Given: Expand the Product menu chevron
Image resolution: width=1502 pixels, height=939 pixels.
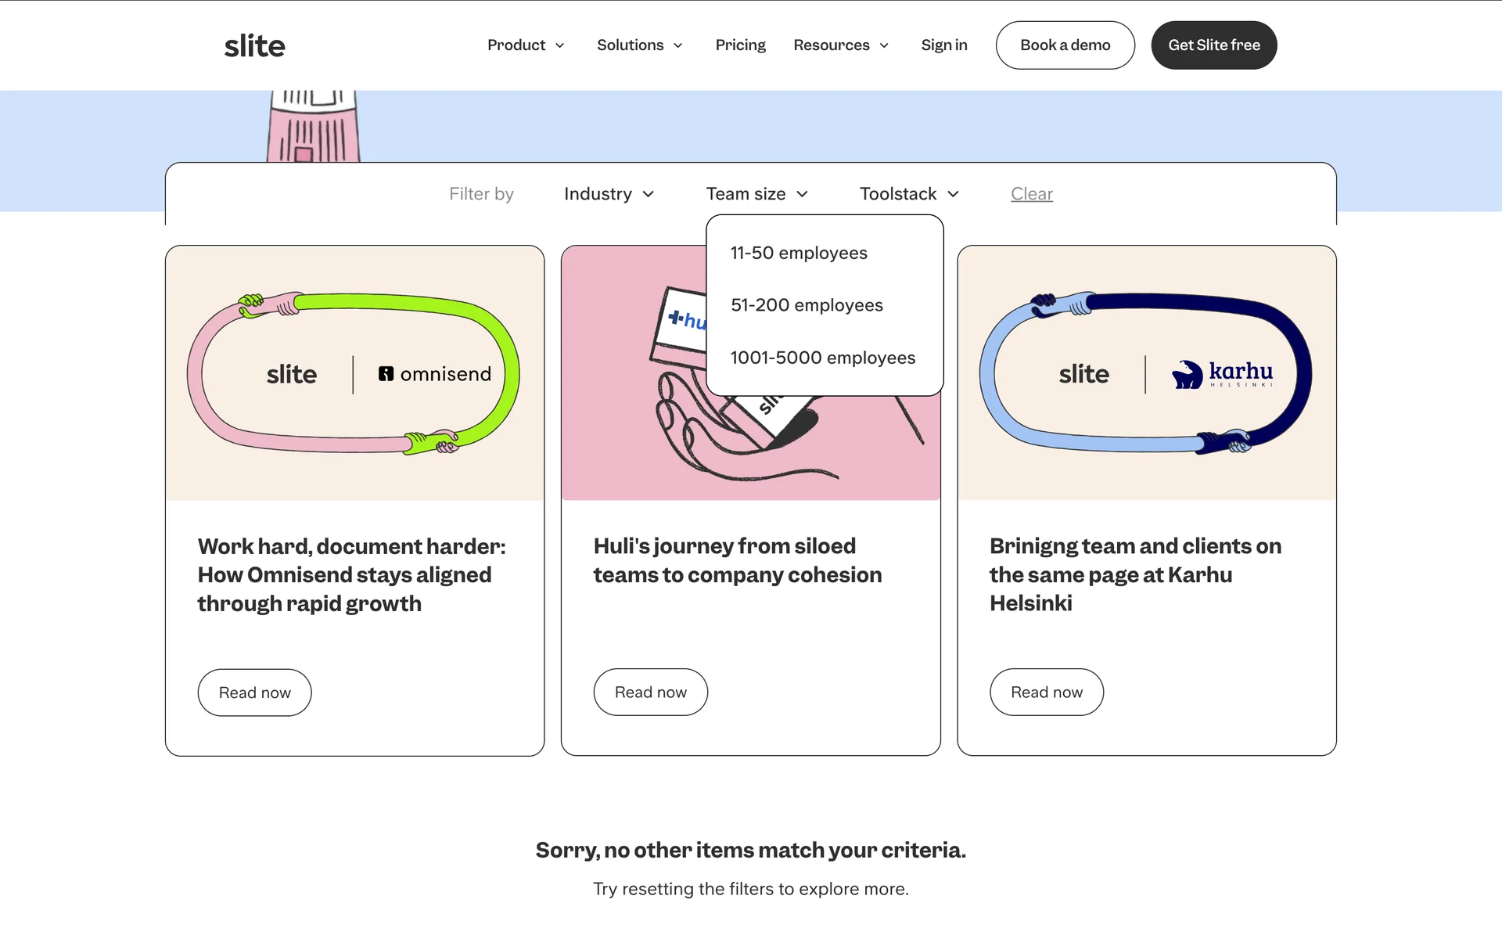Looking at the screenshot, I should coord(560,45).
